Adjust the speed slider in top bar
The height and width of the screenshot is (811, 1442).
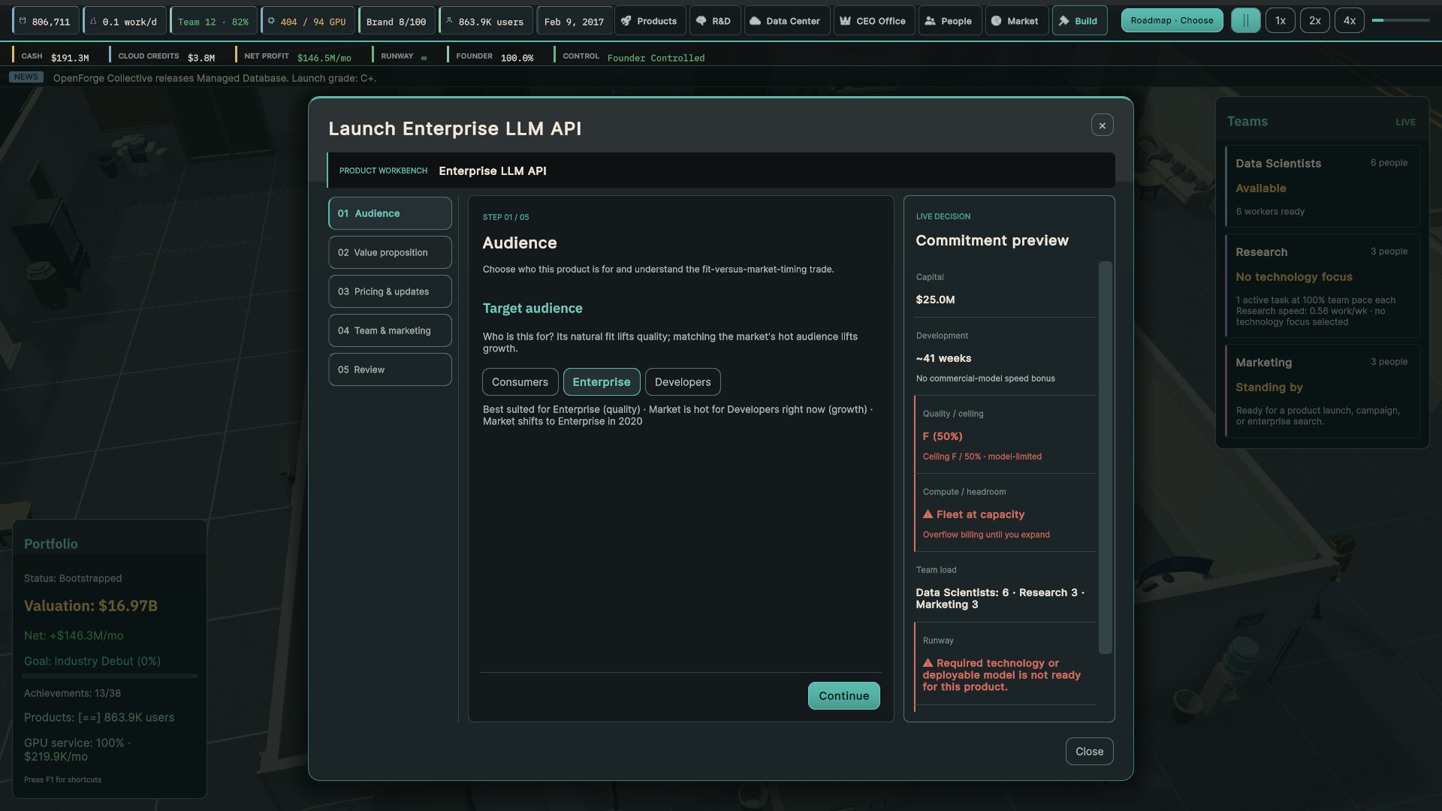1401,20
